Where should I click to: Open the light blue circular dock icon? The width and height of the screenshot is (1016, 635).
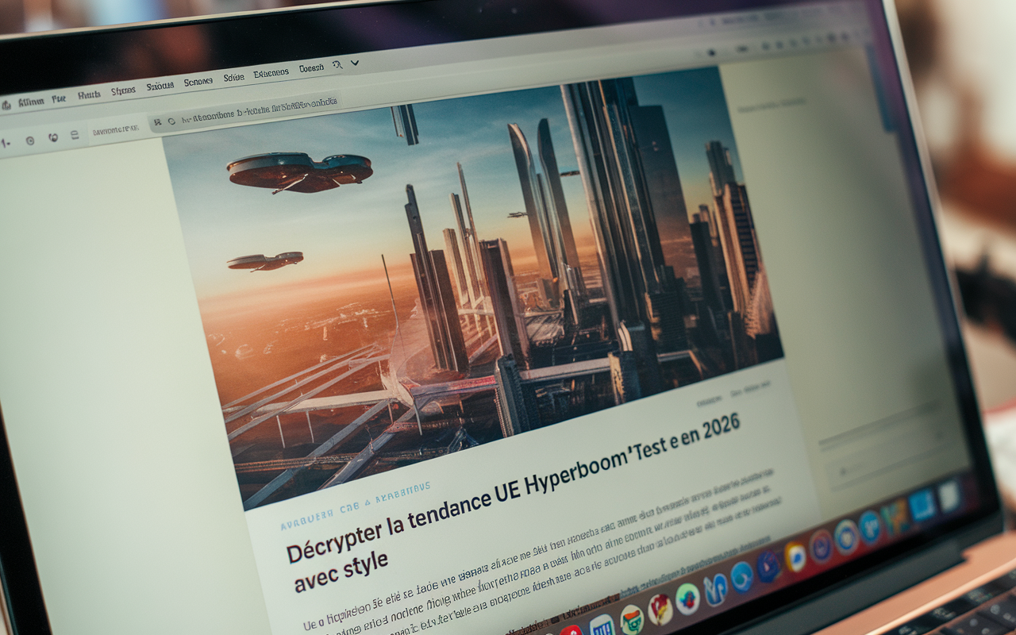point(741,576)
